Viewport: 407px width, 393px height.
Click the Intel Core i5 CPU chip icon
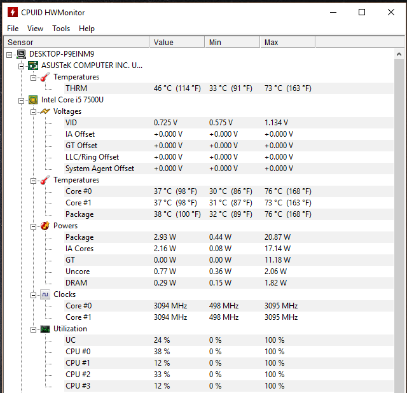click(x=33, y=100)
